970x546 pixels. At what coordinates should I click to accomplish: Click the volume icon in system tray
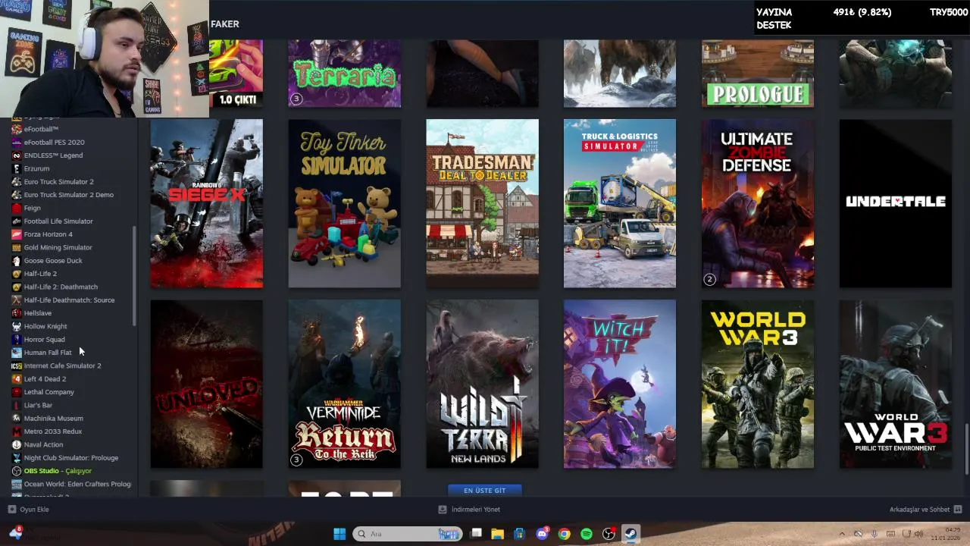click(918, 534)
